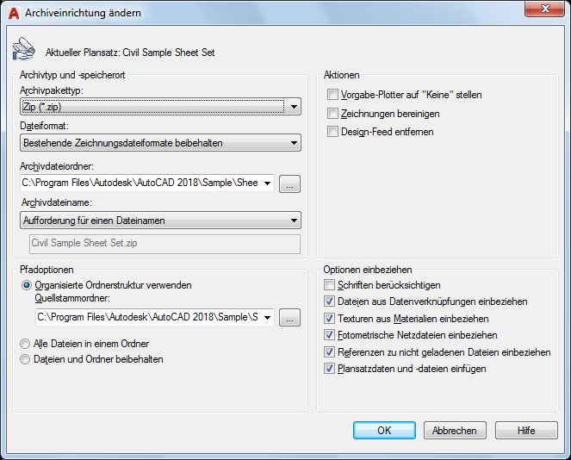Confirm with the OK button
Viewport: 571px width, 460px height.
point(384,431)
